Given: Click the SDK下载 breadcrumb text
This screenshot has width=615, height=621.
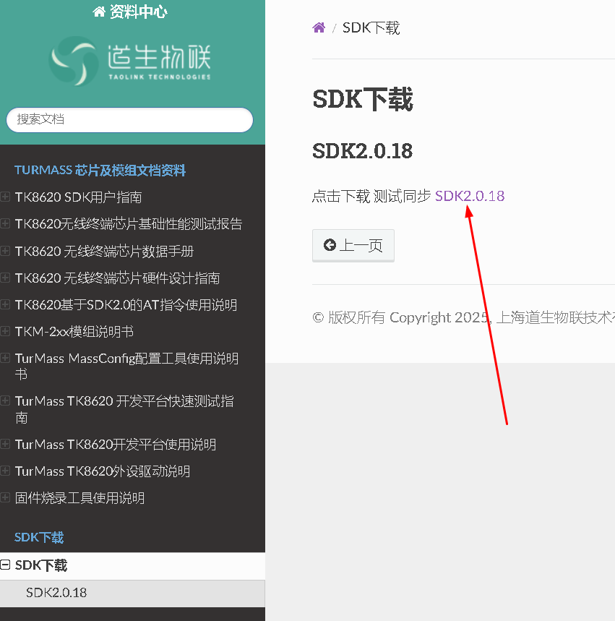Looking at the screenshot, I should 371,28.
